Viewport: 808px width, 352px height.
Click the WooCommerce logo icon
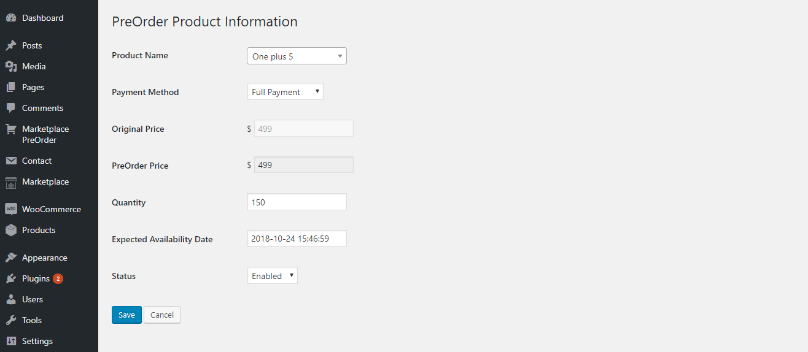pyautogui.click(x=10, y=209)
